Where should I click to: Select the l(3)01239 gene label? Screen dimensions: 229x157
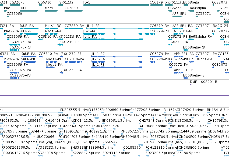[x=65, y=2]
